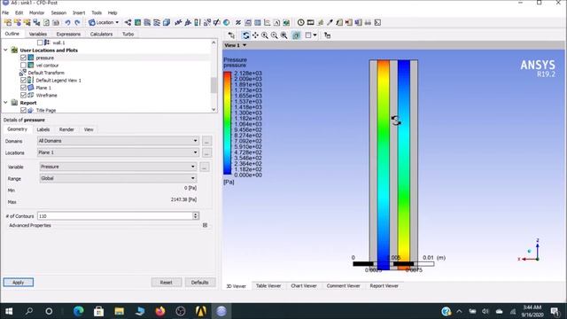Click the Color Map sphere icon
567x319 pixels.
point(227,22)
